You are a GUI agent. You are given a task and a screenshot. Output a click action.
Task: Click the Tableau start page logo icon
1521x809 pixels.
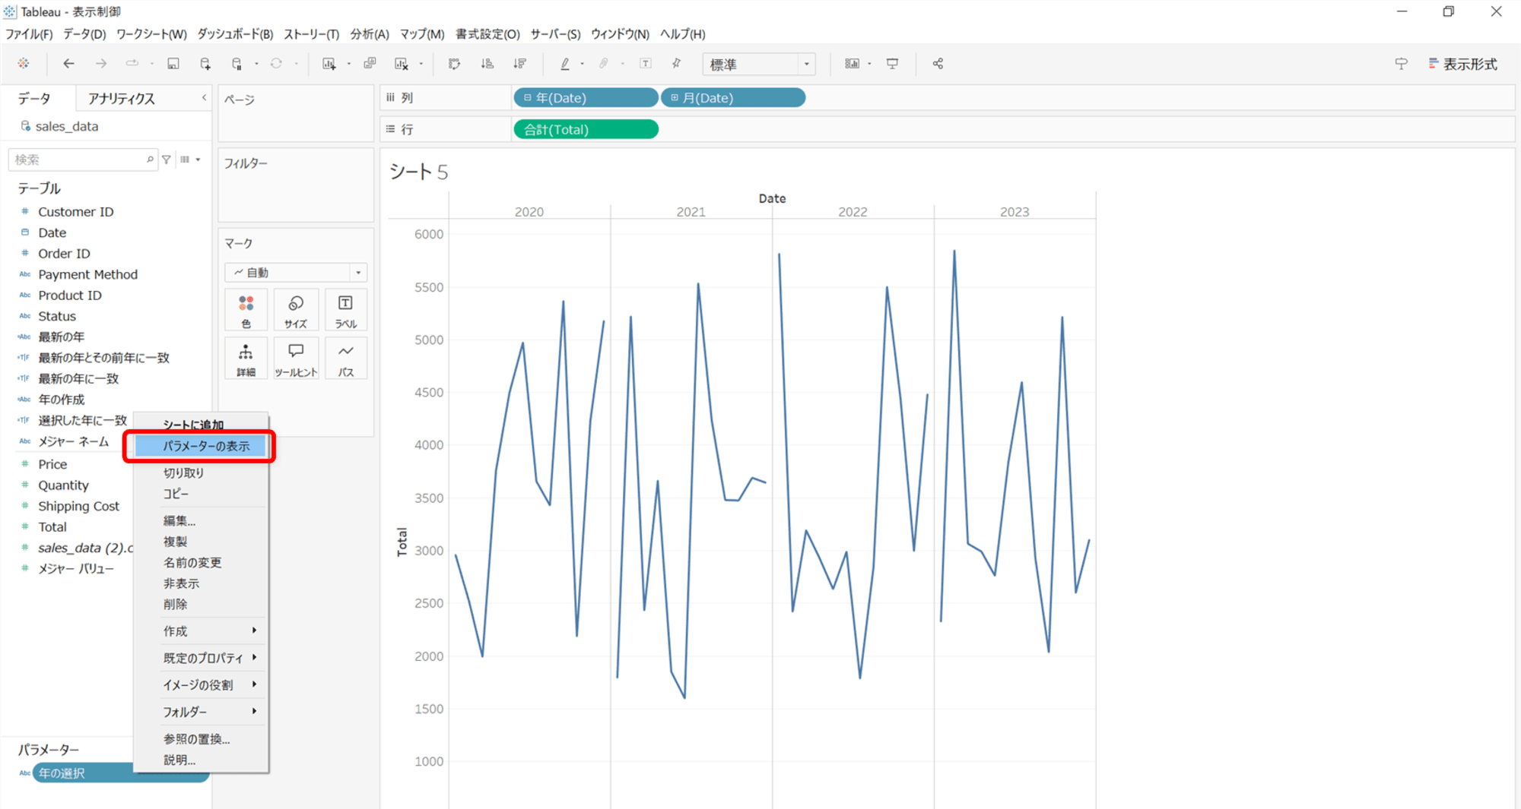[24, 64]
